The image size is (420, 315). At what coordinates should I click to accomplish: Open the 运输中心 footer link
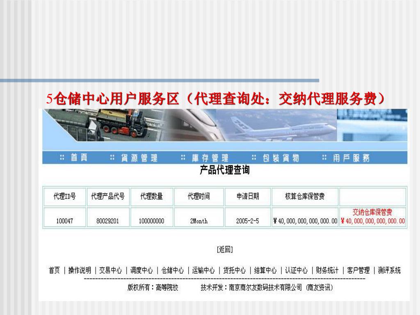tap(203, 270)
